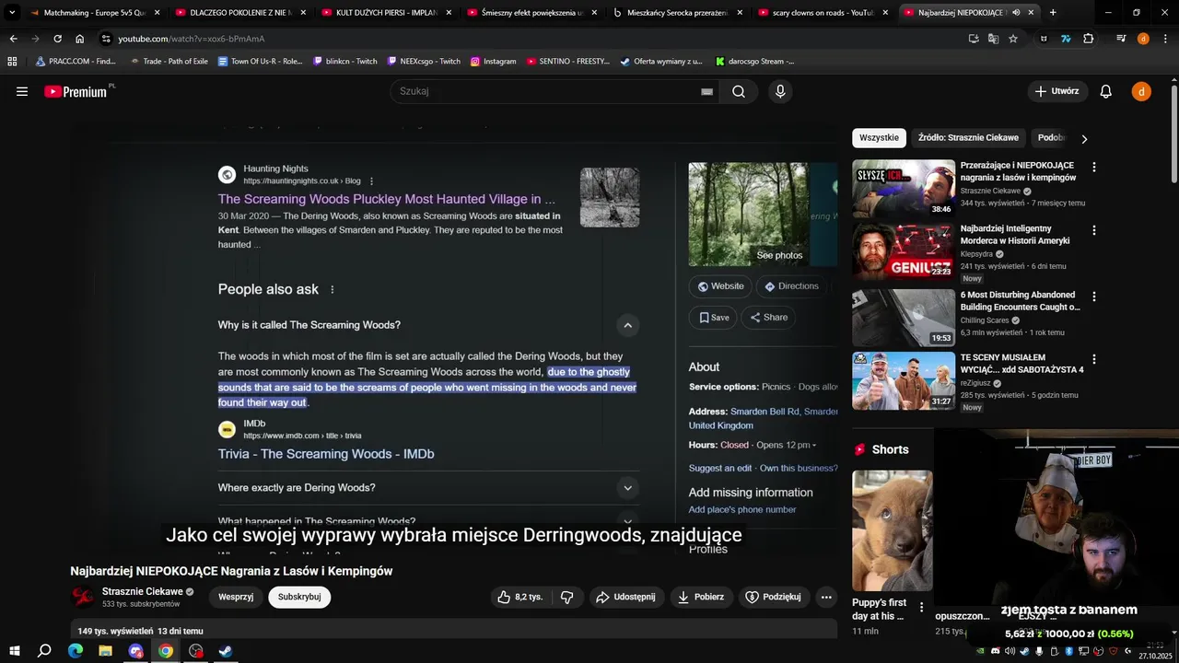Open Windows Start menu

[x=14, y=651]
